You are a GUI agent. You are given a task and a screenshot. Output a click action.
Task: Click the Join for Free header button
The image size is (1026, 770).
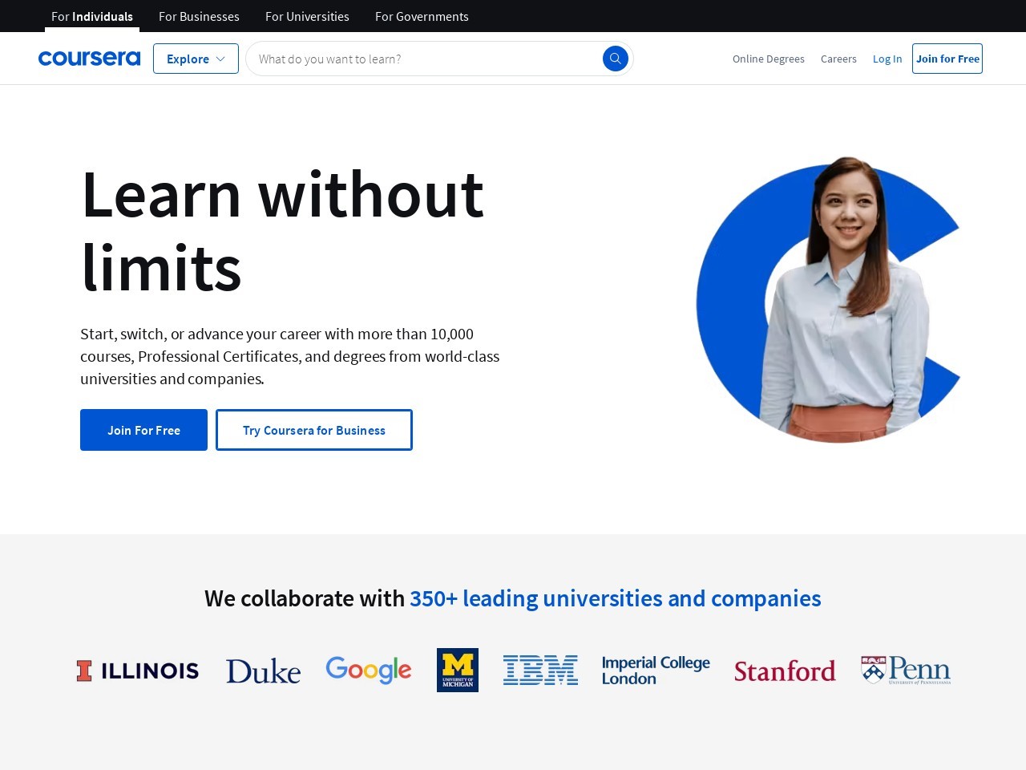[947, 59]
